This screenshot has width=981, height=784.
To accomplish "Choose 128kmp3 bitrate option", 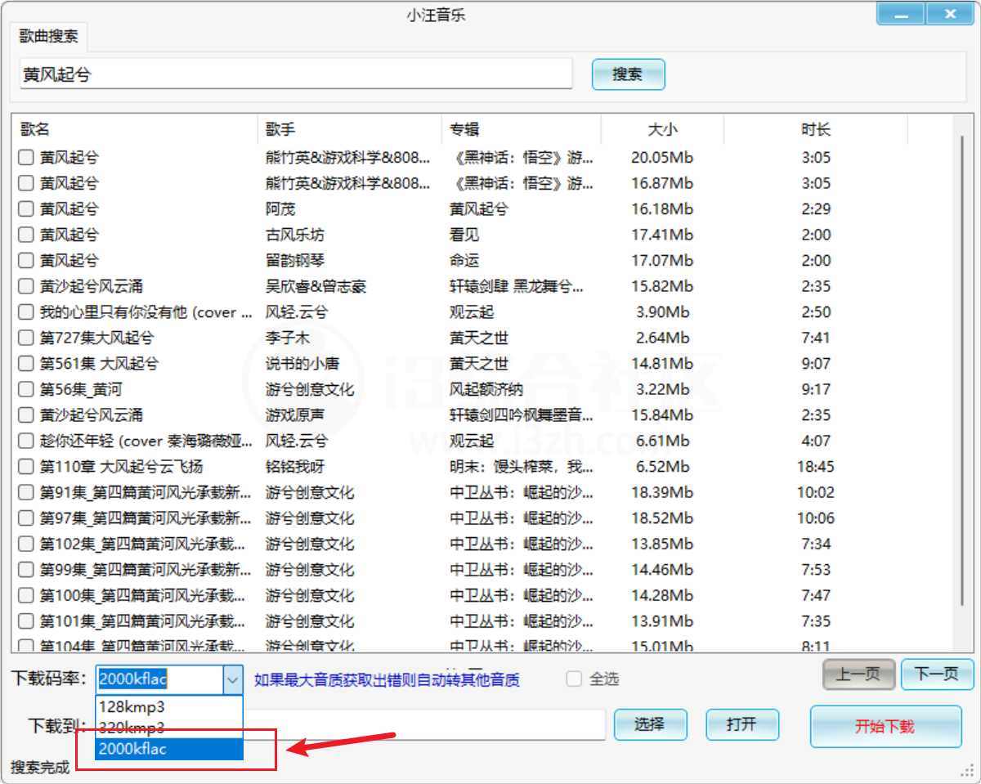I will 169,706.
